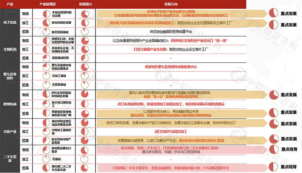Viewport: 302px width, 173px height.
Task: Select the pie beside 西部地区跨境电商贸易市场广阔
Action: pyautogui.click(x=46, y=113)
